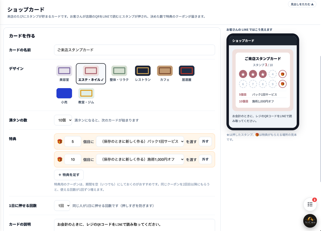Pick the カフェ card design
Screen dimensions: 321x231
click(165, 74)
